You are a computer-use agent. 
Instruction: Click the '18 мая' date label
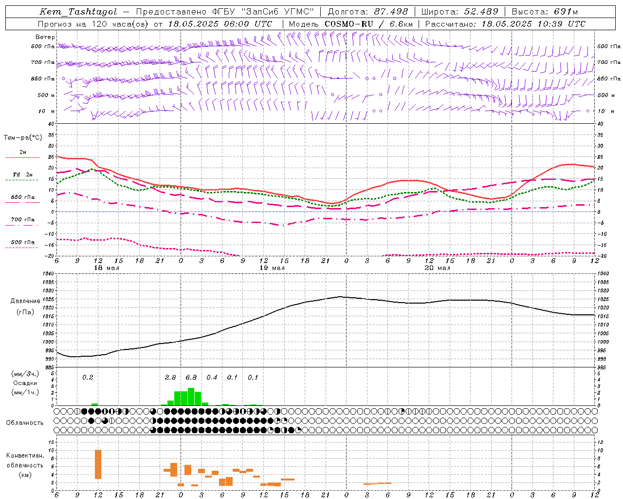point(106,268)
